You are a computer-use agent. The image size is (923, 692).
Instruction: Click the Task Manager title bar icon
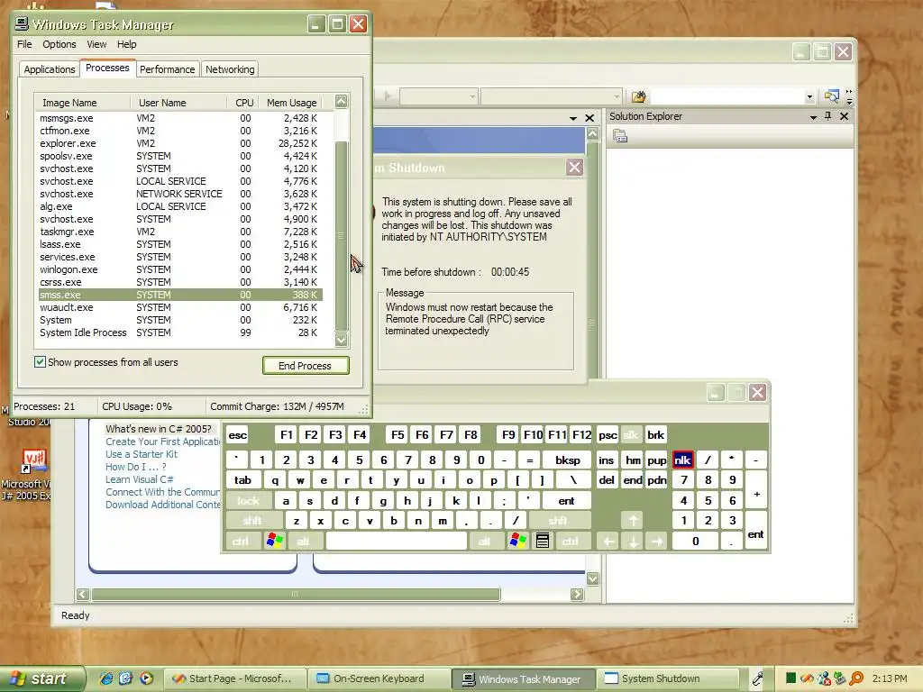(x=22, y=23)
